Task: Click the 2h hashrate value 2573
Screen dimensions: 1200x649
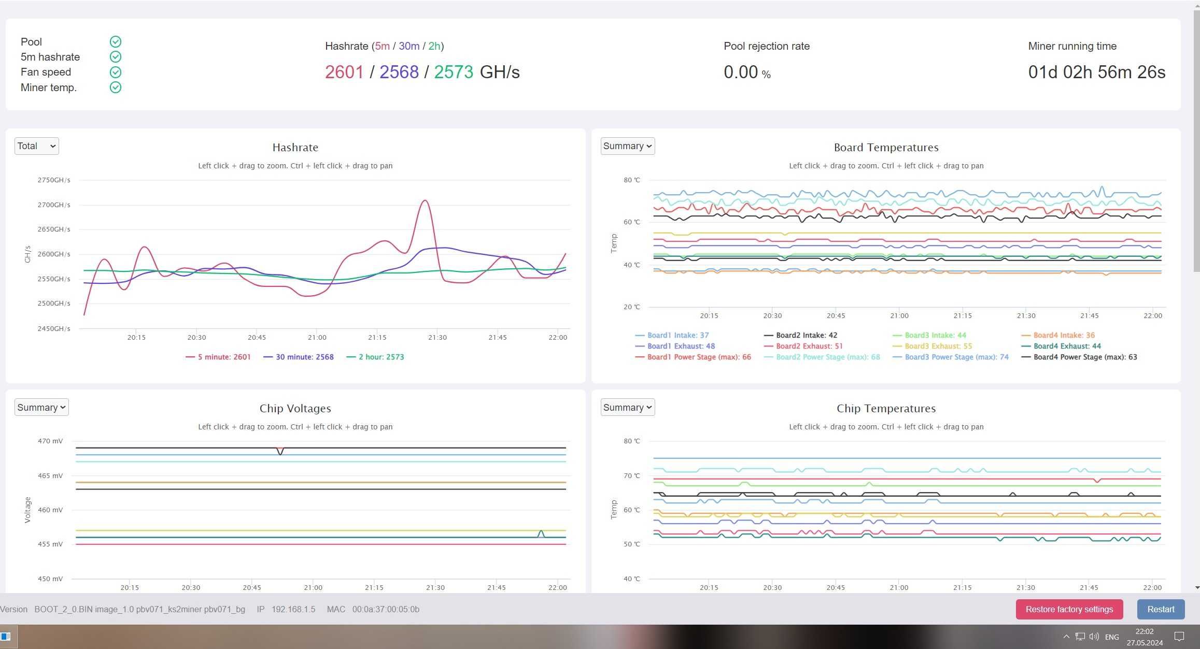Action: [x=454, y=72]
